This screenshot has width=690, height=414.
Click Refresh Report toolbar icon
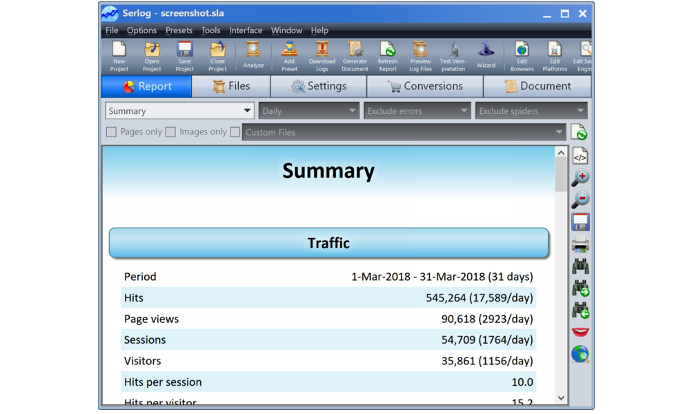tap(388, 55)
